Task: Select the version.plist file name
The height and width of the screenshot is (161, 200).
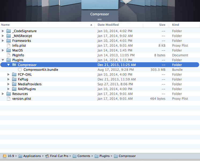Action: pos(22,99)
